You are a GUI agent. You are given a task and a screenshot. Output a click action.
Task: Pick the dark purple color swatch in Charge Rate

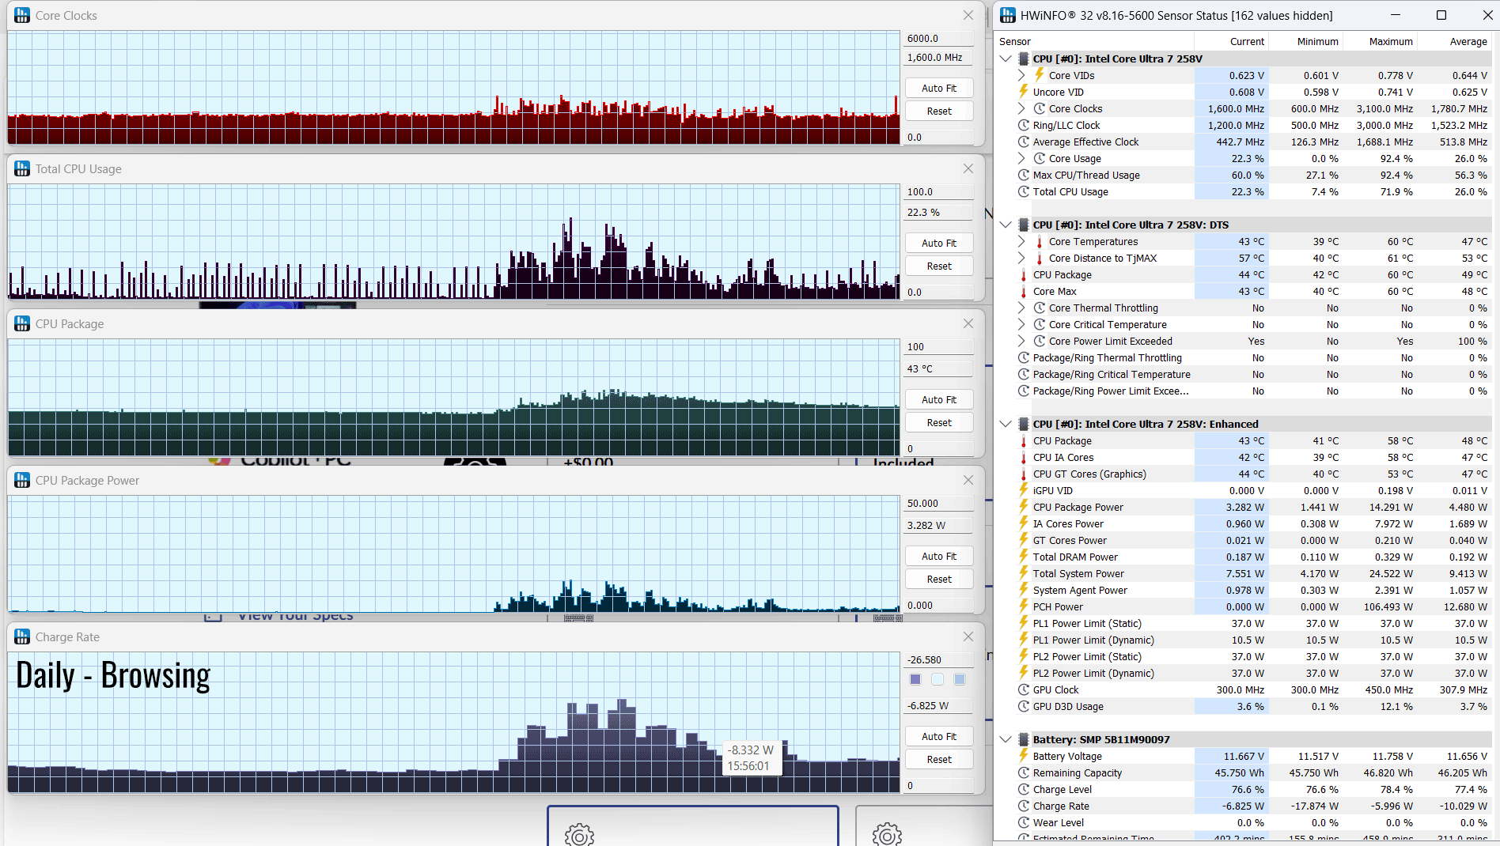pyautogui.click(x=915, y=679)
